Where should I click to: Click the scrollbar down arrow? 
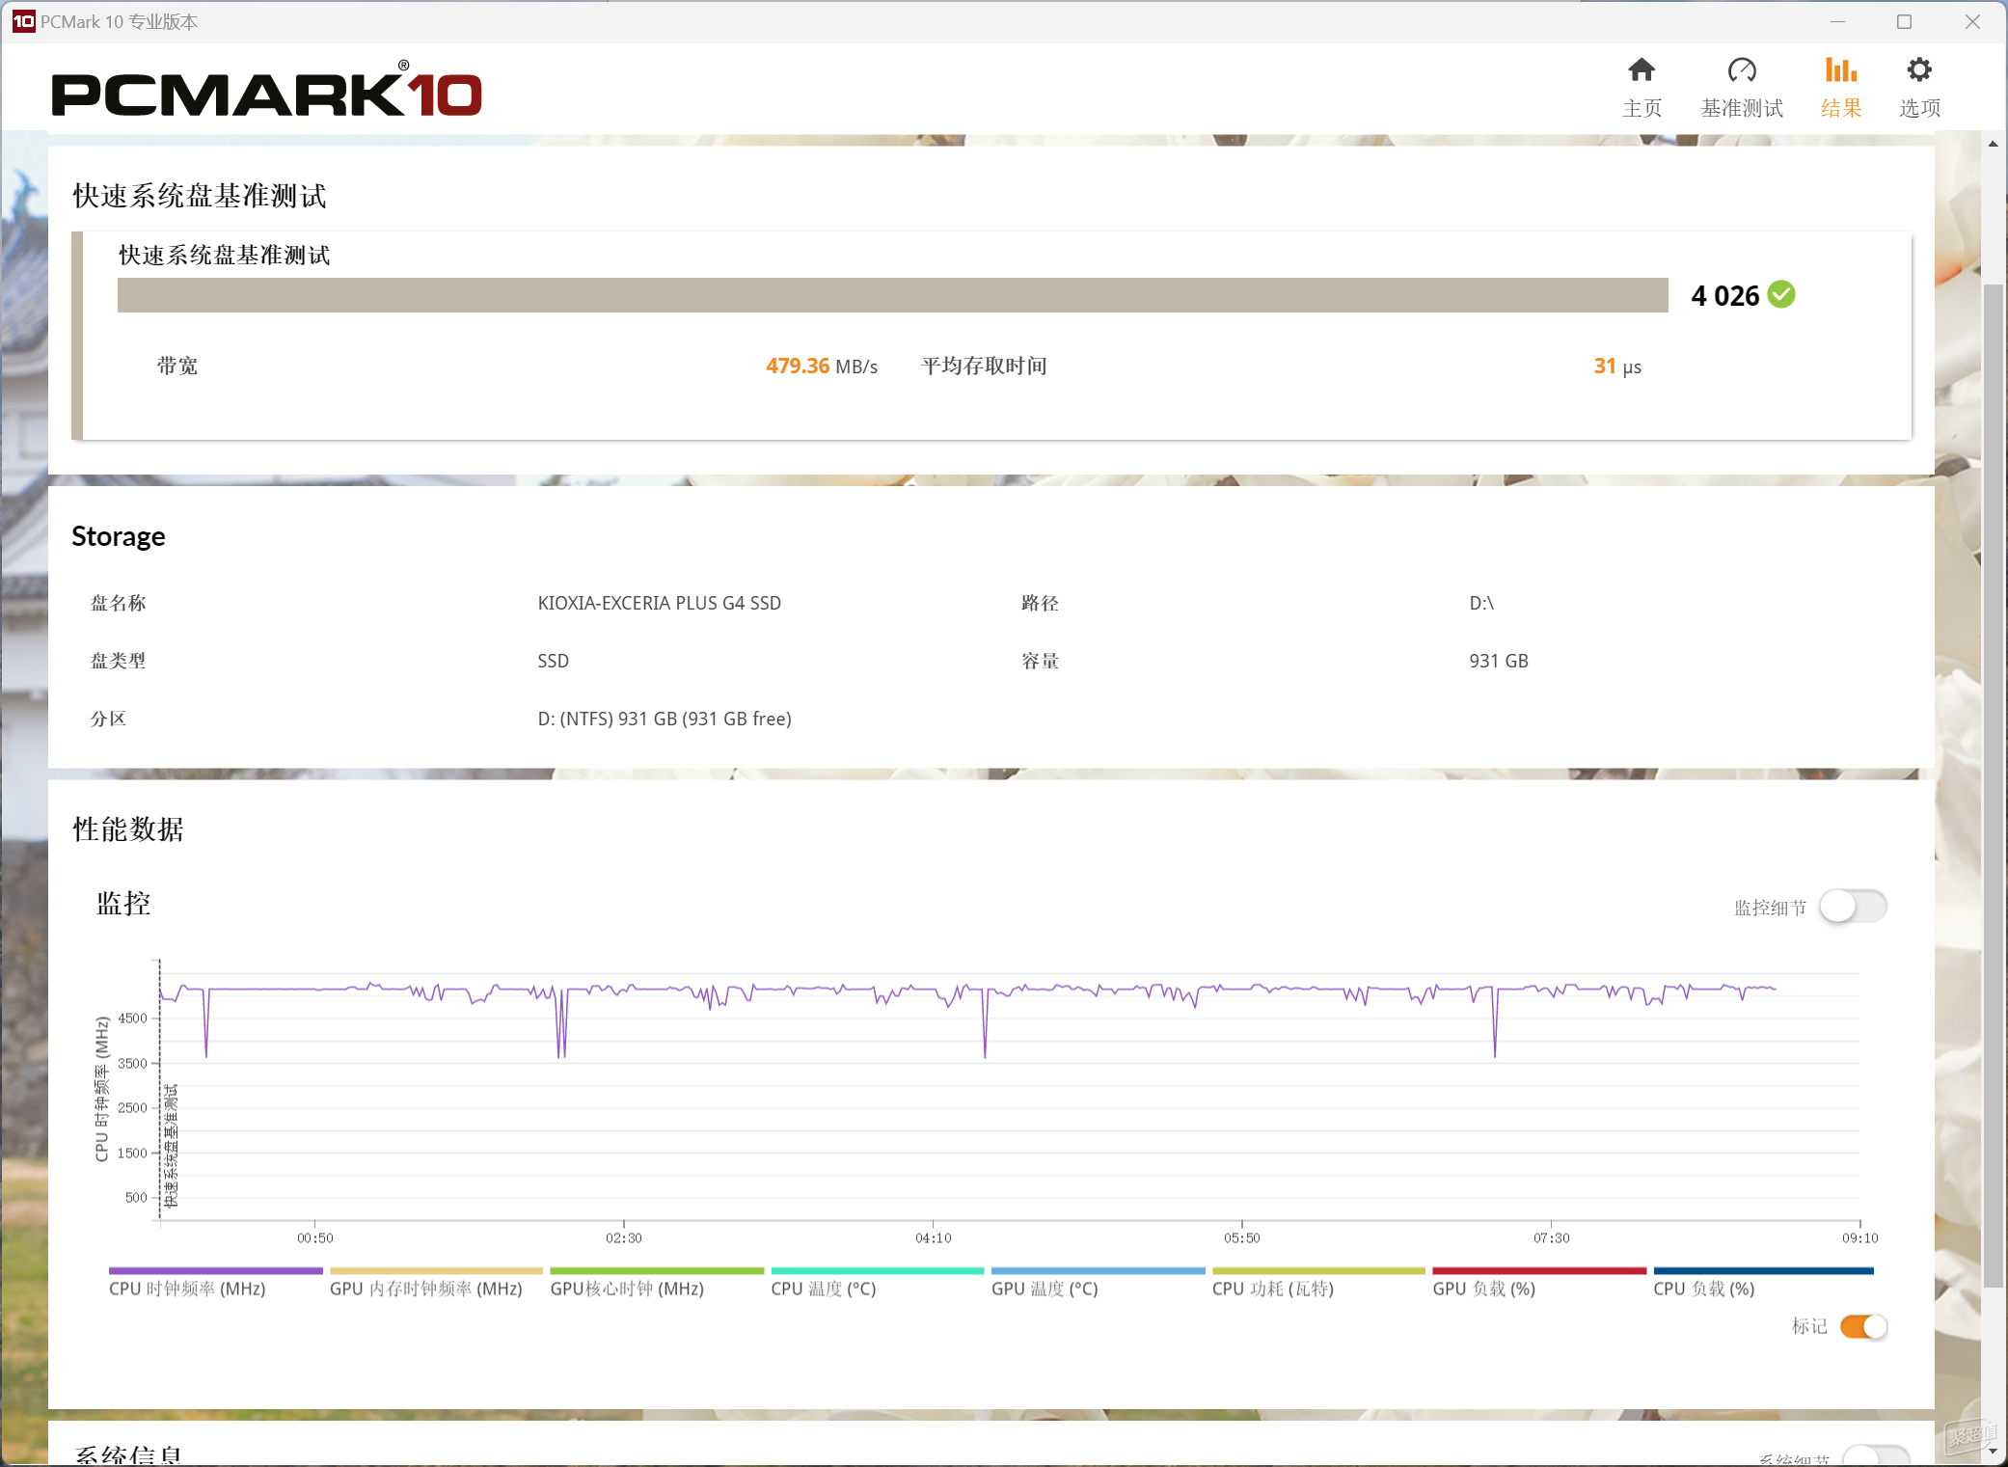coord(1993,1451)
